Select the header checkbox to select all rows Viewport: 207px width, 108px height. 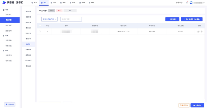pos(40,26)
